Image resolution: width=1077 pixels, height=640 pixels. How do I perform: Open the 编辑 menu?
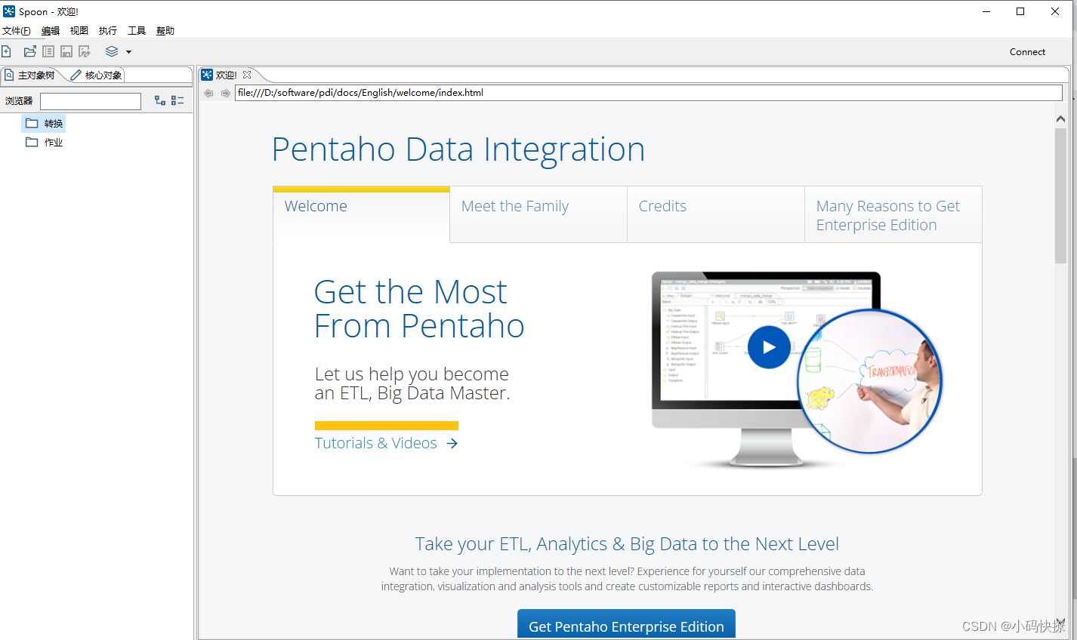coord(51,31)
